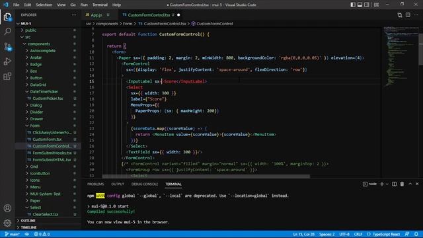Screen dimensions: 423x238
Task: Open the Search view in activity bar
Action: click(7, 32)
